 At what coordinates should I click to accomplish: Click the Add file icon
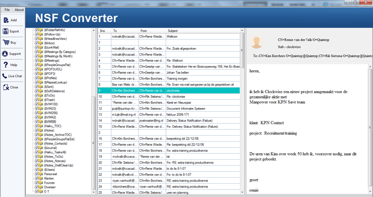point(6,20)
